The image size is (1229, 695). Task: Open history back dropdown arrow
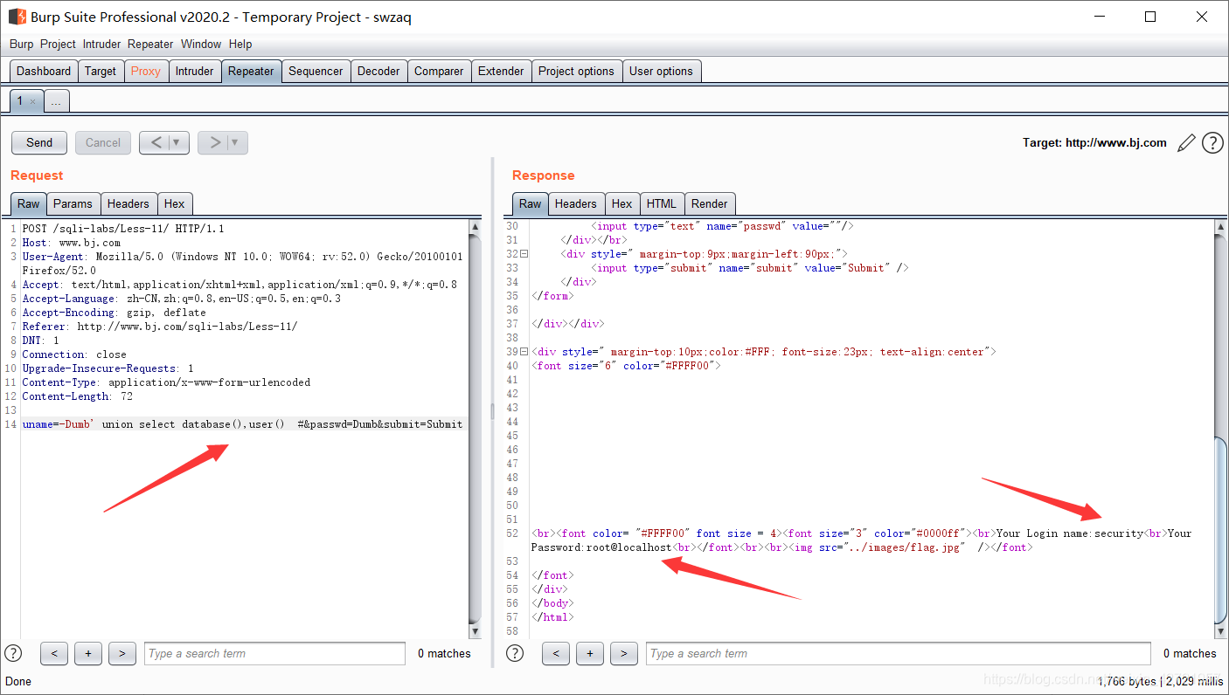point(177,142)
